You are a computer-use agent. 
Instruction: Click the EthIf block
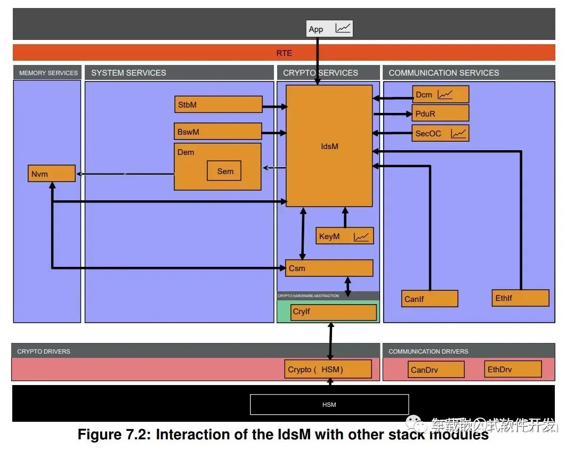520,298
